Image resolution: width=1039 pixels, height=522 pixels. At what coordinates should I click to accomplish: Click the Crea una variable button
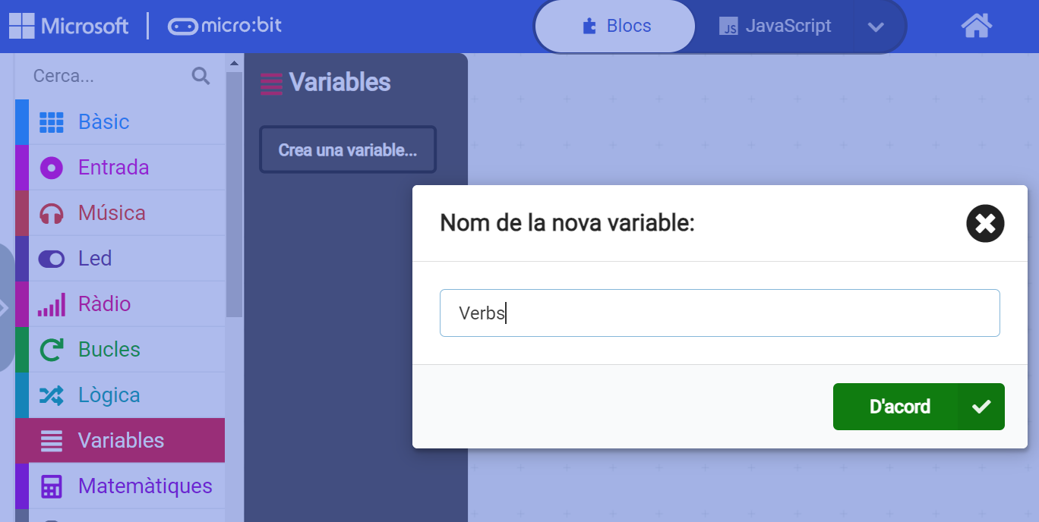pos(348,150)
